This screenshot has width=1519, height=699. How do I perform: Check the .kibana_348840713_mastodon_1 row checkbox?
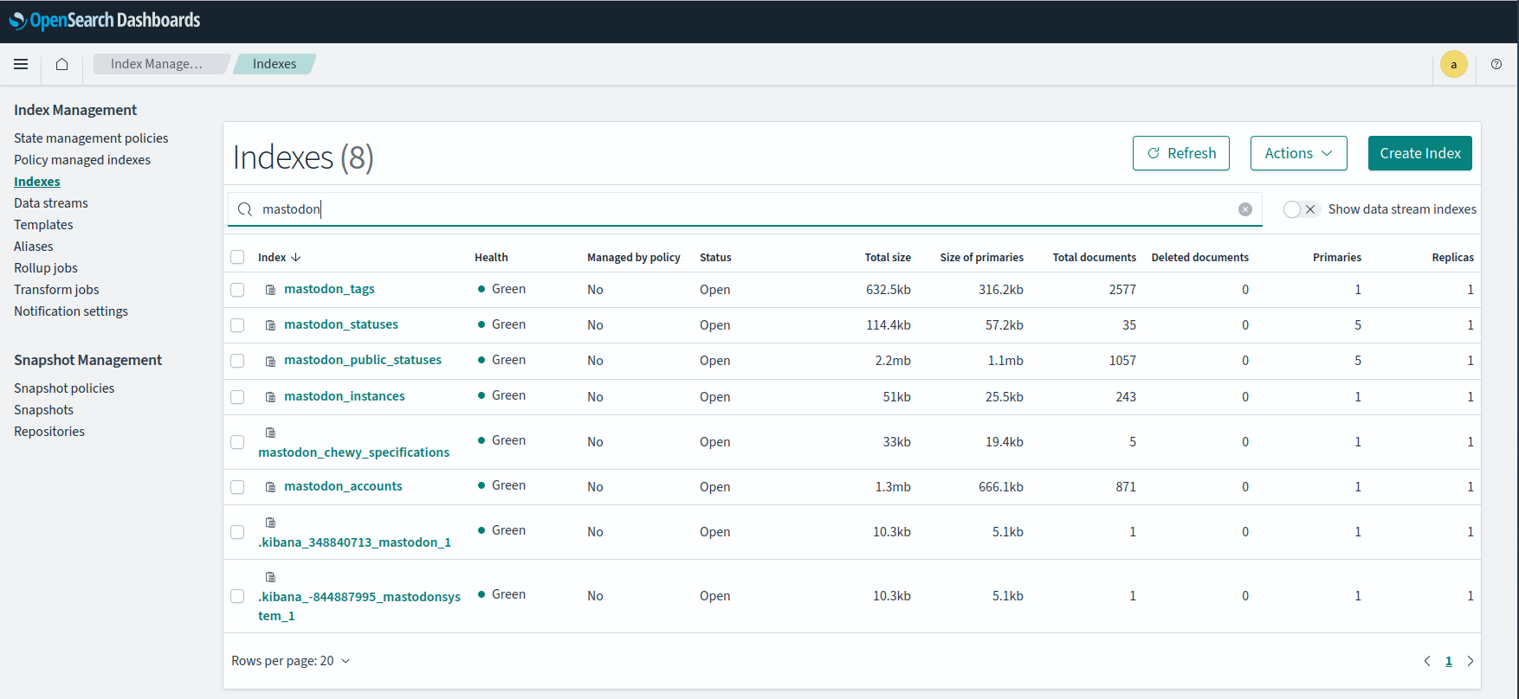(x=237, y=532)
